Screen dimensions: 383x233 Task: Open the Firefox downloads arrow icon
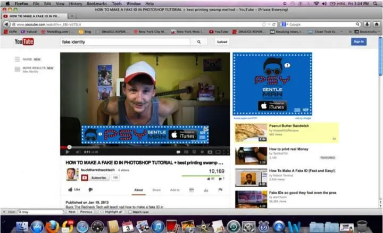click(367, 24)
